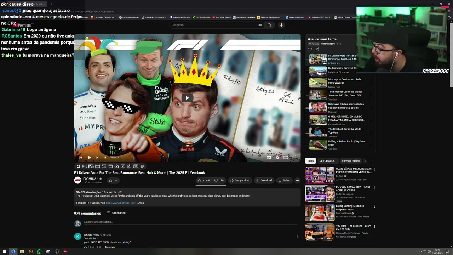Toggle subtitles in the video player
This screenshot has width=453, height=255.
coord(269,157)
